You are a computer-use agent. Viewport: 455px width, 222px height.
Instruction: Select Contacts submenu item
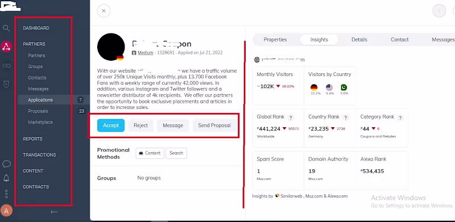click(37, 78)
